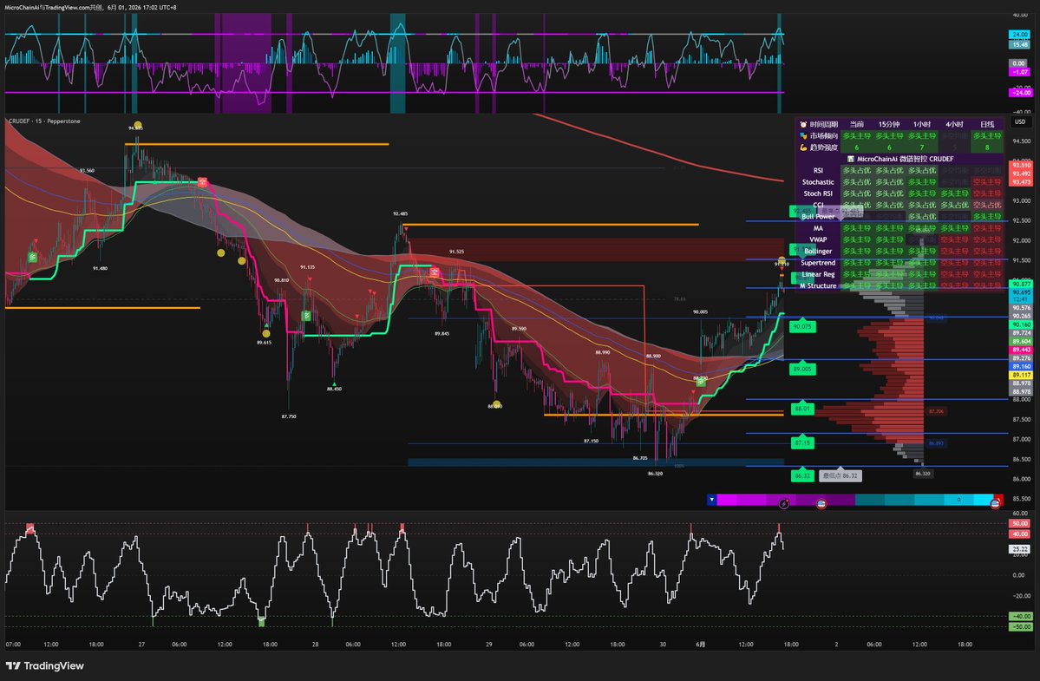Click the 29 date on the time axis

pyautogui.click(x=488, y=644)
